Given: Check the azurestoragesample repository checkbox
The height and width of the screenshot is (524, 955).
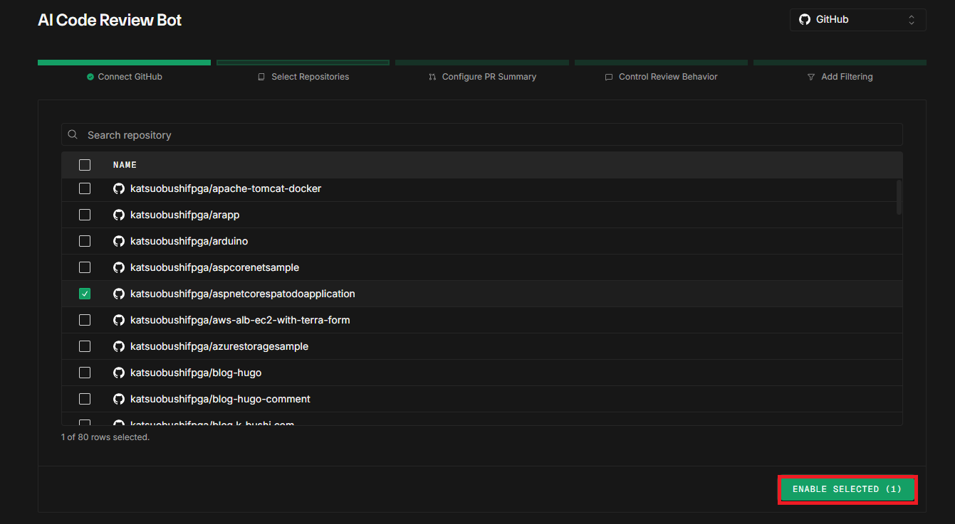Looking at the screenshot, I should [x=85, y=346].
